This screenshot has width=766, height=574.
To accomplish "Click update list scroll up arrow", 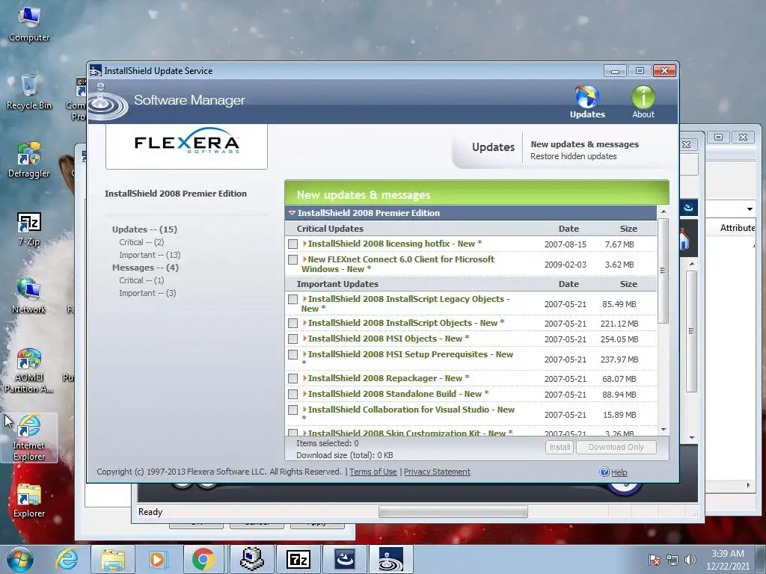I will 663,212.
